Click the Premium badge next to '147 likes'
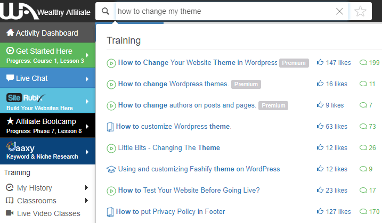 click(294, 63)
